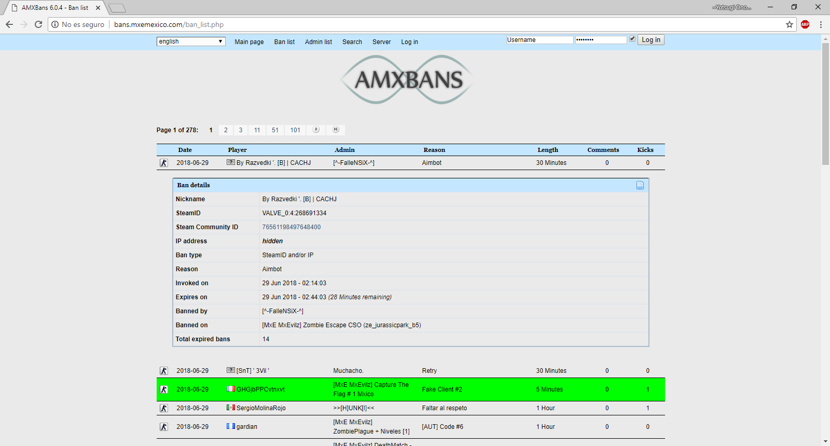Open Steam Community ID 76561198497648400 link
This screenshot has height=446, width=830.
(292, 227)
